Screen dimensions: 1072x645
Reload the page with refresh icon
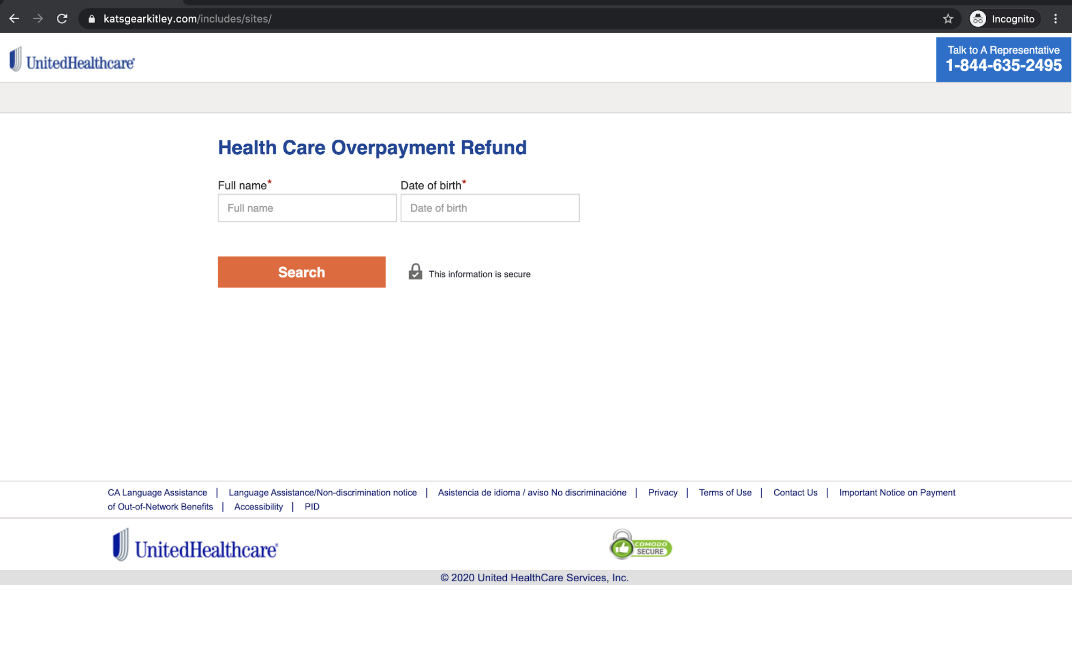(62, 19)
